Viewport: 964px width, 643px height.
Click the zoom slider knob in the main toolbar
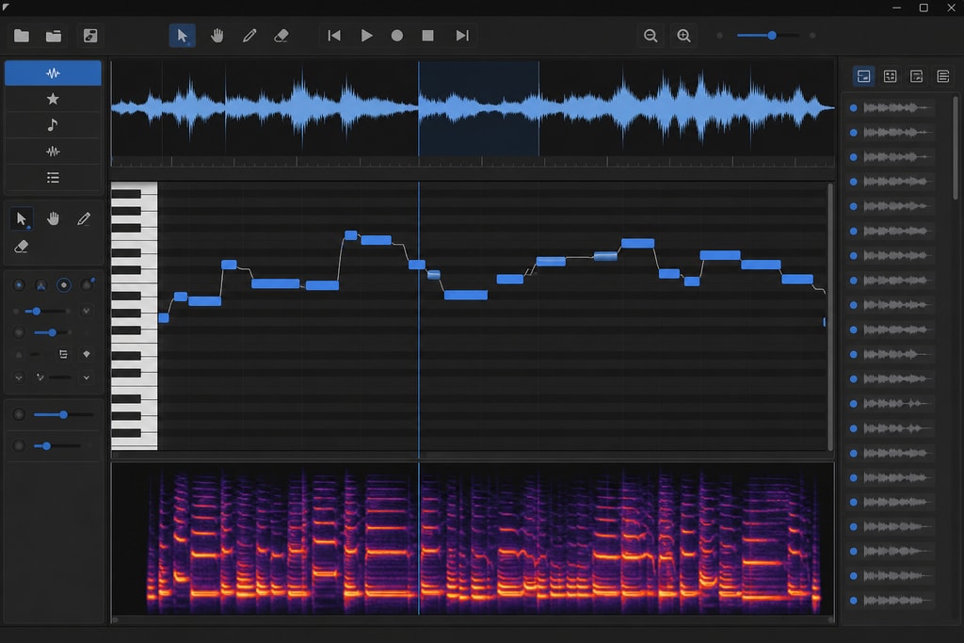click(x=772, y=36)
